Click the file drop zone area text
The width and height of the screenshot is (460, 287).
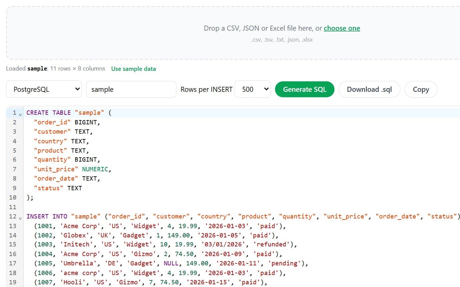pyautogui.click(x=282, y=28)
